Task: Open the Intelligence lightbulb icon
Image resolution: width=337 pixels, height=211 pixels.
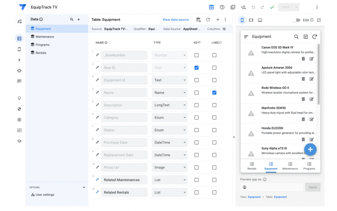Action: tap(19, 98)
